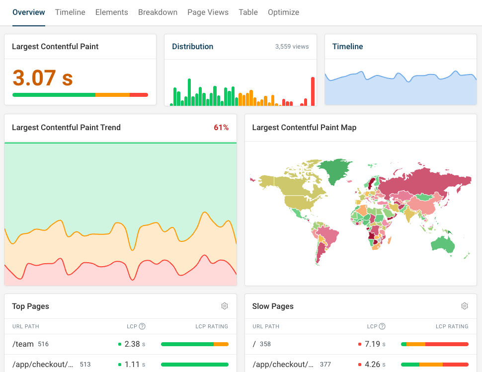The height and width of the screenshot is (372, 482).
Task: Open the Optimize tab
Action: click(x=283, y=12)
